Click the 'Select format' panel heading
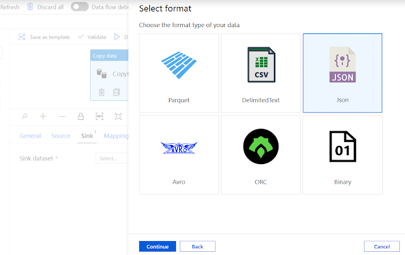Screen dimensions: 405x255 pyautogui.click(x=165, y=8)
